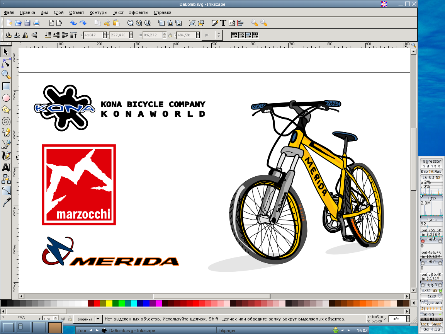Viewport: 445px width, 334px height.
Task: Click the bbpager taskbar entry
Action: [x=227, y=330]
